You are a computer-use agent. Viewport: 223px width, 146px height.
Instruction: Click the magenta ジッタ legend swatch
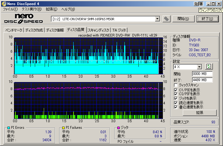[x=118, y=128]
